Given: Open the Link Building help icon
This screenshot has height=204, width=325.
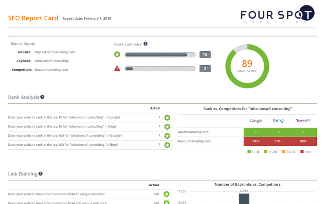Looking at the screenshot, I should [41, 174].
